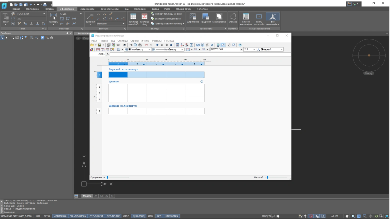
Task: Click the undo arrow in table editor toolbar
Action: point(146,45)
